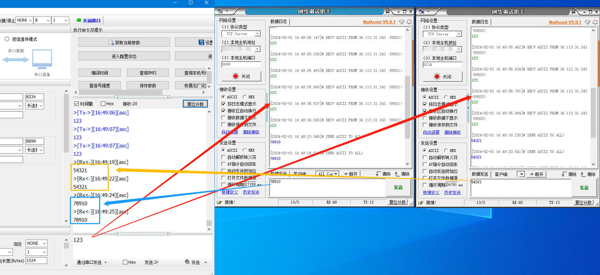Click the 8899 local port field

point(241,65)
